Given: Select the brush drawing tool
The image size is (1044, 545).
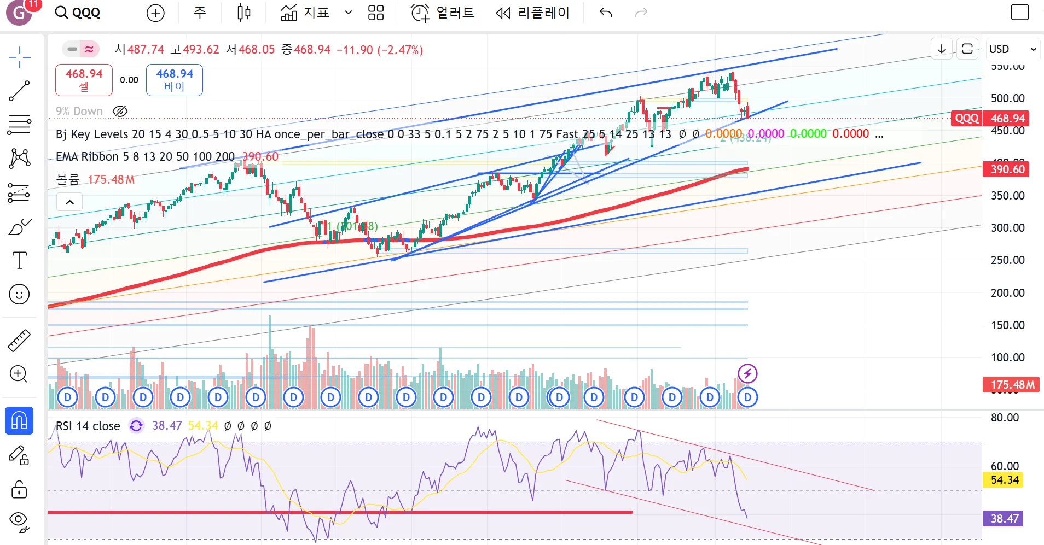Looking at the screenshot, I should pos(19,226).
